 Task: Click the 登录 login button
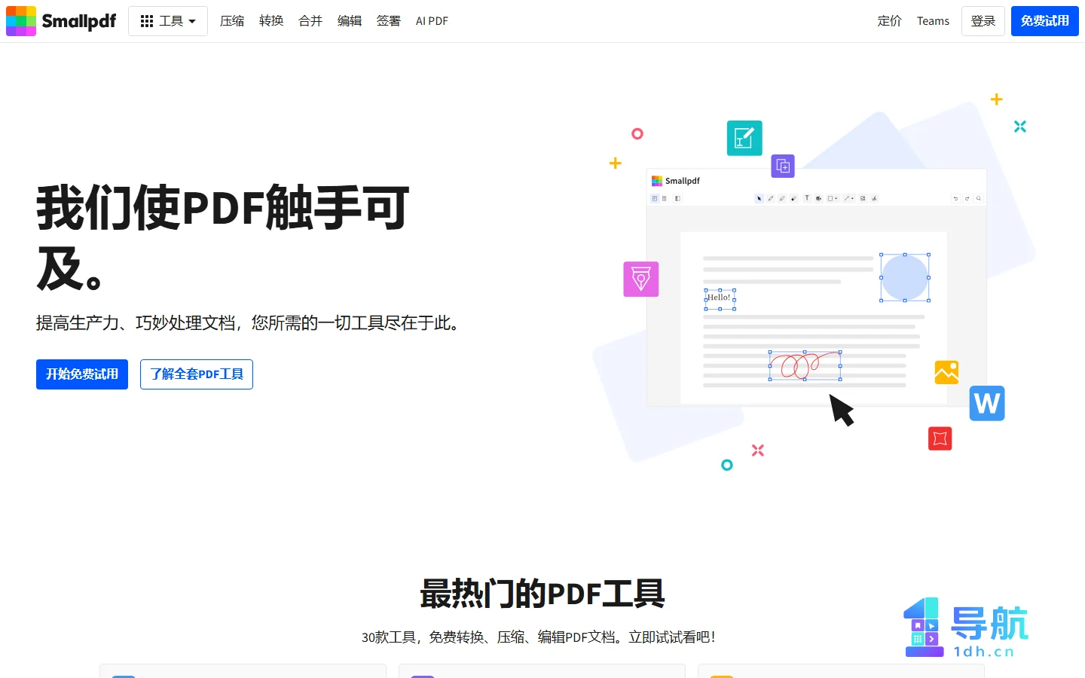[983, 21]
